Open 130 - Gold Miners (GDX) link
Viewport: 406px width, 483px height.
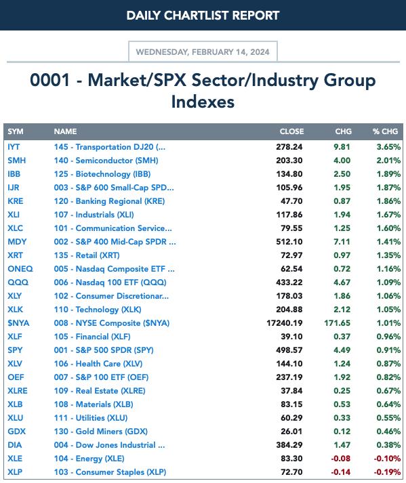pyautogui.click(x=101, y=432)
